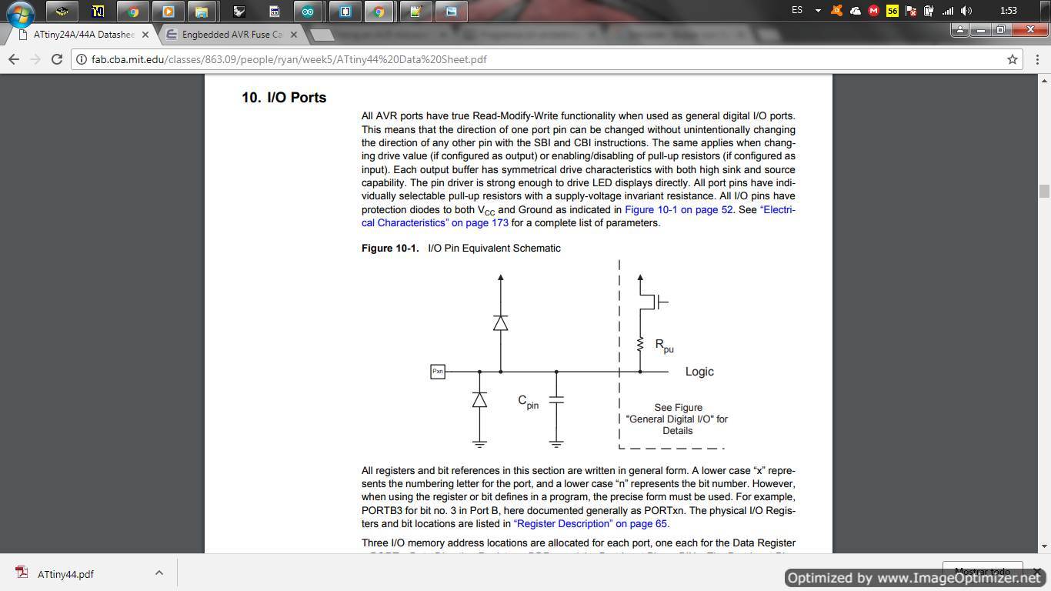Viewport: 1051px width, 591px height.
Task: Open Windows Explorer from the taskbar
Action: (x=201, y=11)
